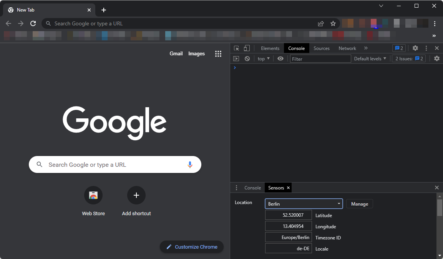The height and width of the screenshot is (259, 443).
Task: Switch to the Elements tab
Action: tap(270, 48)
